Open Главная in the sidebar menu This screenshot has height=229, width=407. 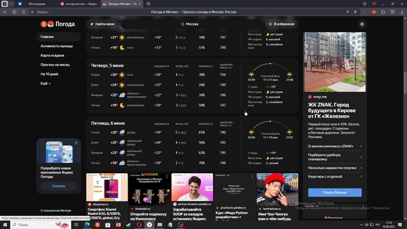point(59,37)
